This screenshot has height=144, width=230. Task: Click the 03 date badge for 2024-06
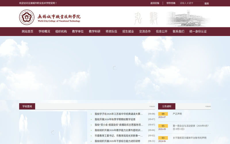click(x=163, y=138)
